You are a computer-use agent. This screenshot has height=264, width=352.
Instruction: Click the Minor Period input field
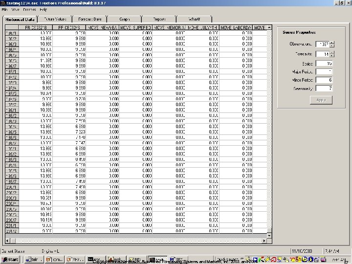point(324,80)
